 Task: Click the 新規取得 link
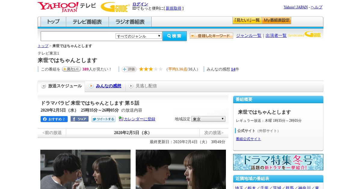pyautogui.click(x=174, y=8)
